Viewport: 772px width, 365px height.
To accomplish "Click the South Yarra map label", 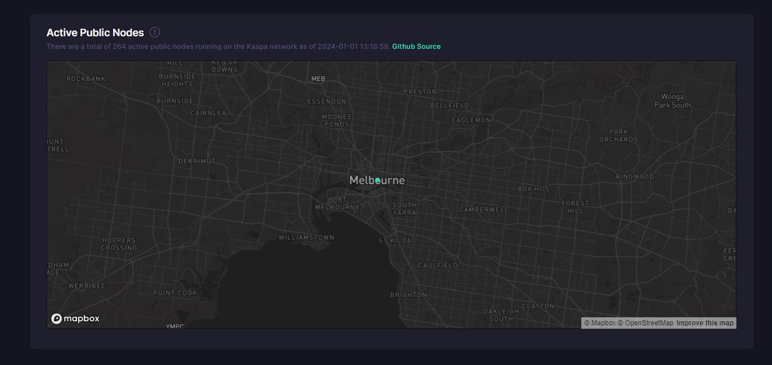I will 405,209.
